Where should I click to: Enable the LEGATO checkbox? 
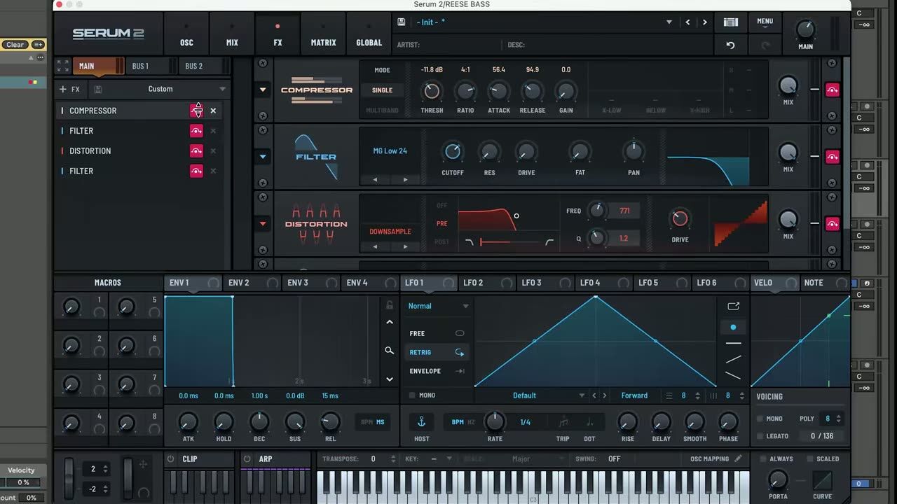pos(760,436)
